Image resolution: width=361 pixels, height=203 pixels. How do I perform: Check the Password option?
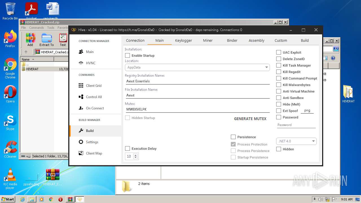pyautogui.click(x=279, y=117)
